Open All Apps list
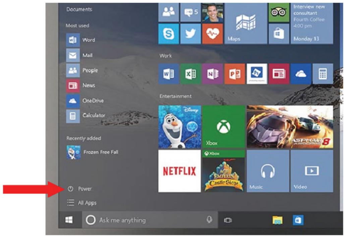The width and height of the screenshot is (344, 236). tap(81, 203)
